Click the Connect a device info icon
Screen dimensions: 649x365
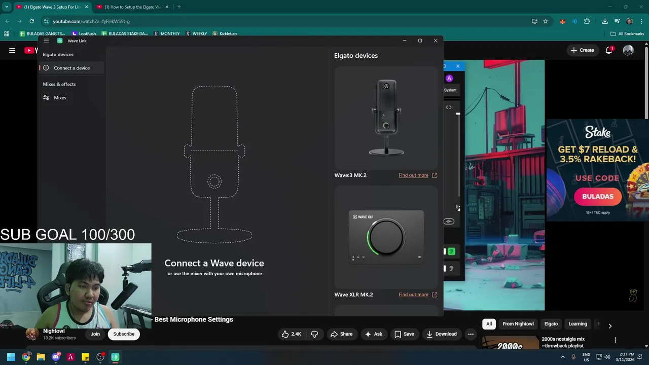[x=46, y=68]
